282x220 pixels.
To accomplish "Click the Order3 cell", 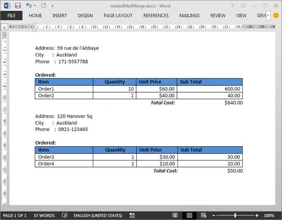I will pos(64,157).
